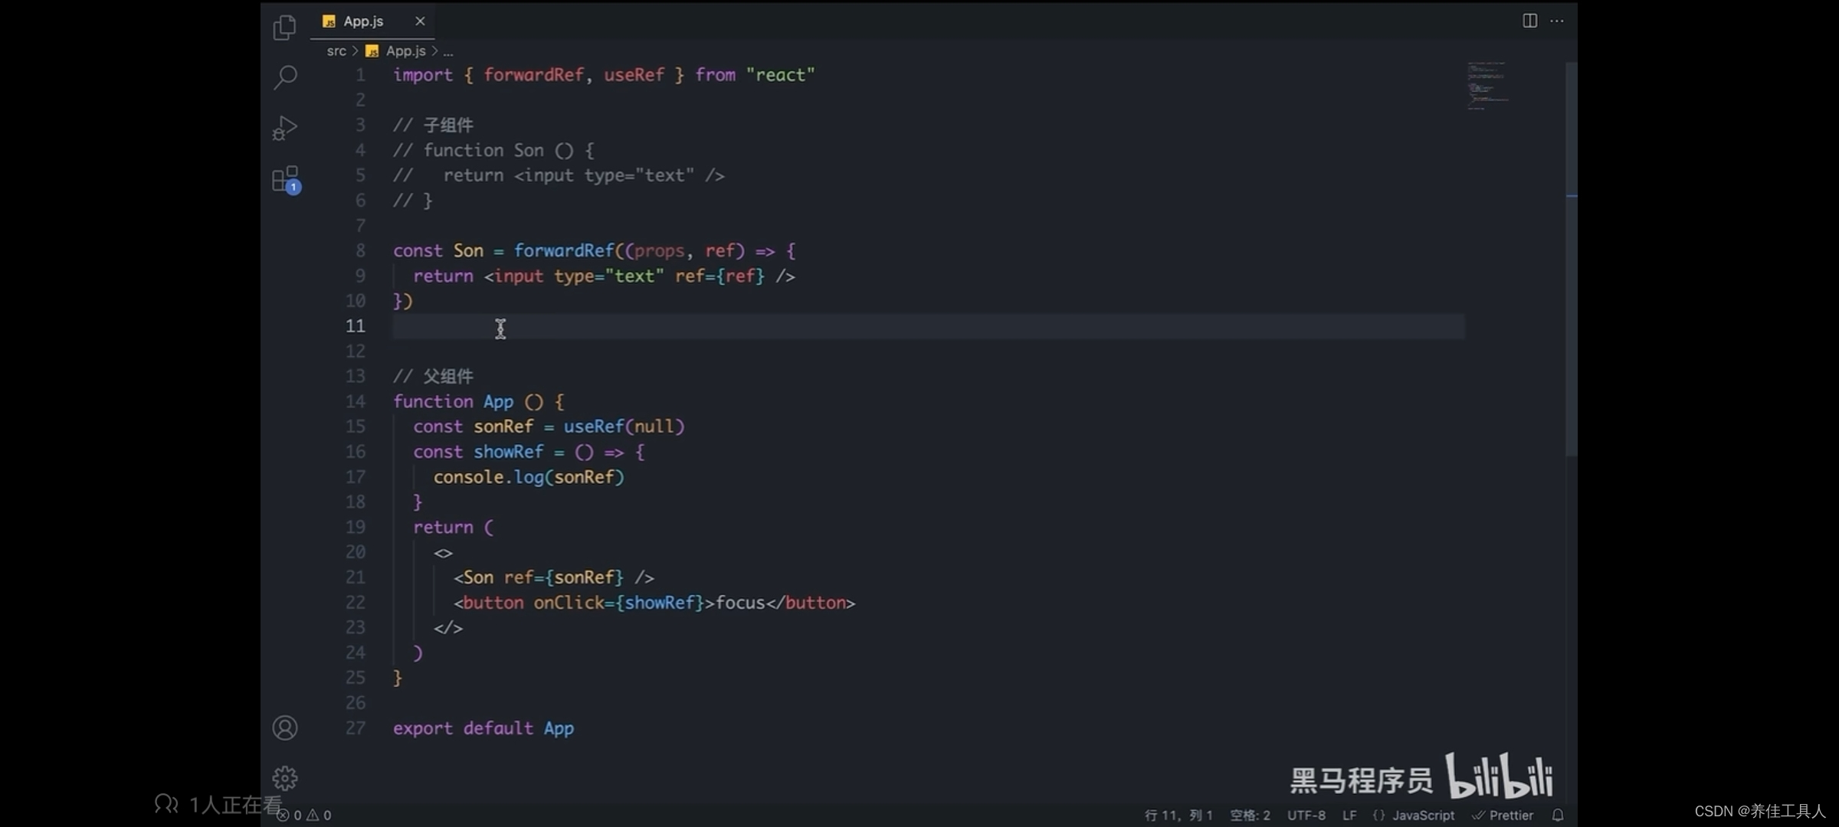Open the Explorer view in the activity bar
This screenshot has width=1839, height=827.
coord(284,28)
